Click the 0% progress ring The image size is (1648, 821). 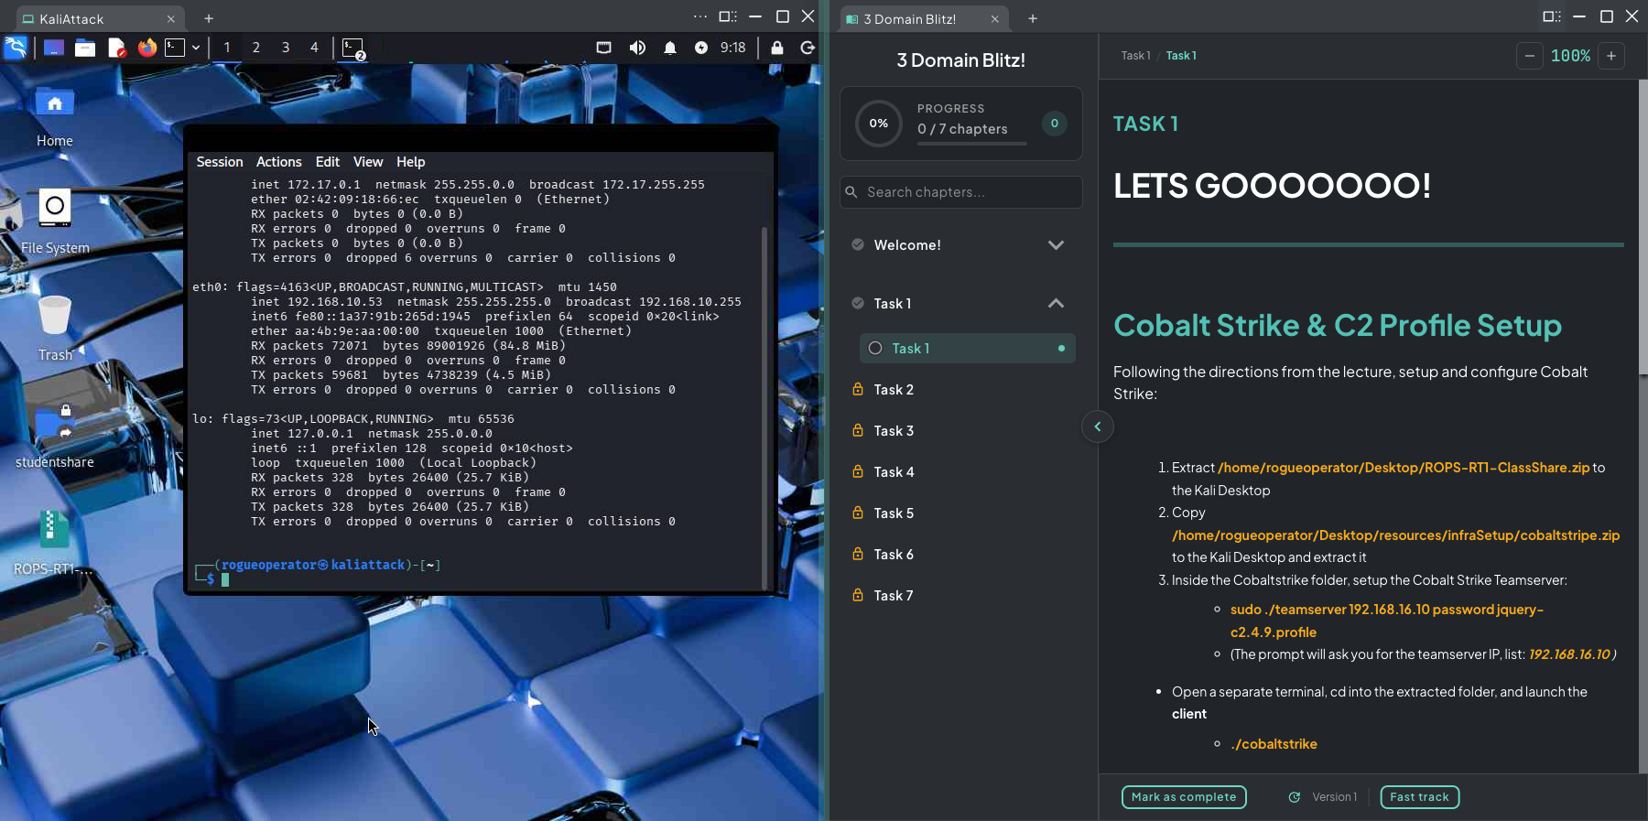879,124
